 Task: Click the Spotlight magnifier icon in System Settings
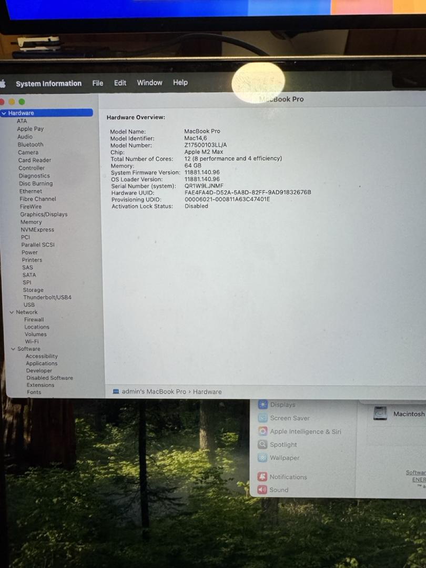click(x=262, y=444)
